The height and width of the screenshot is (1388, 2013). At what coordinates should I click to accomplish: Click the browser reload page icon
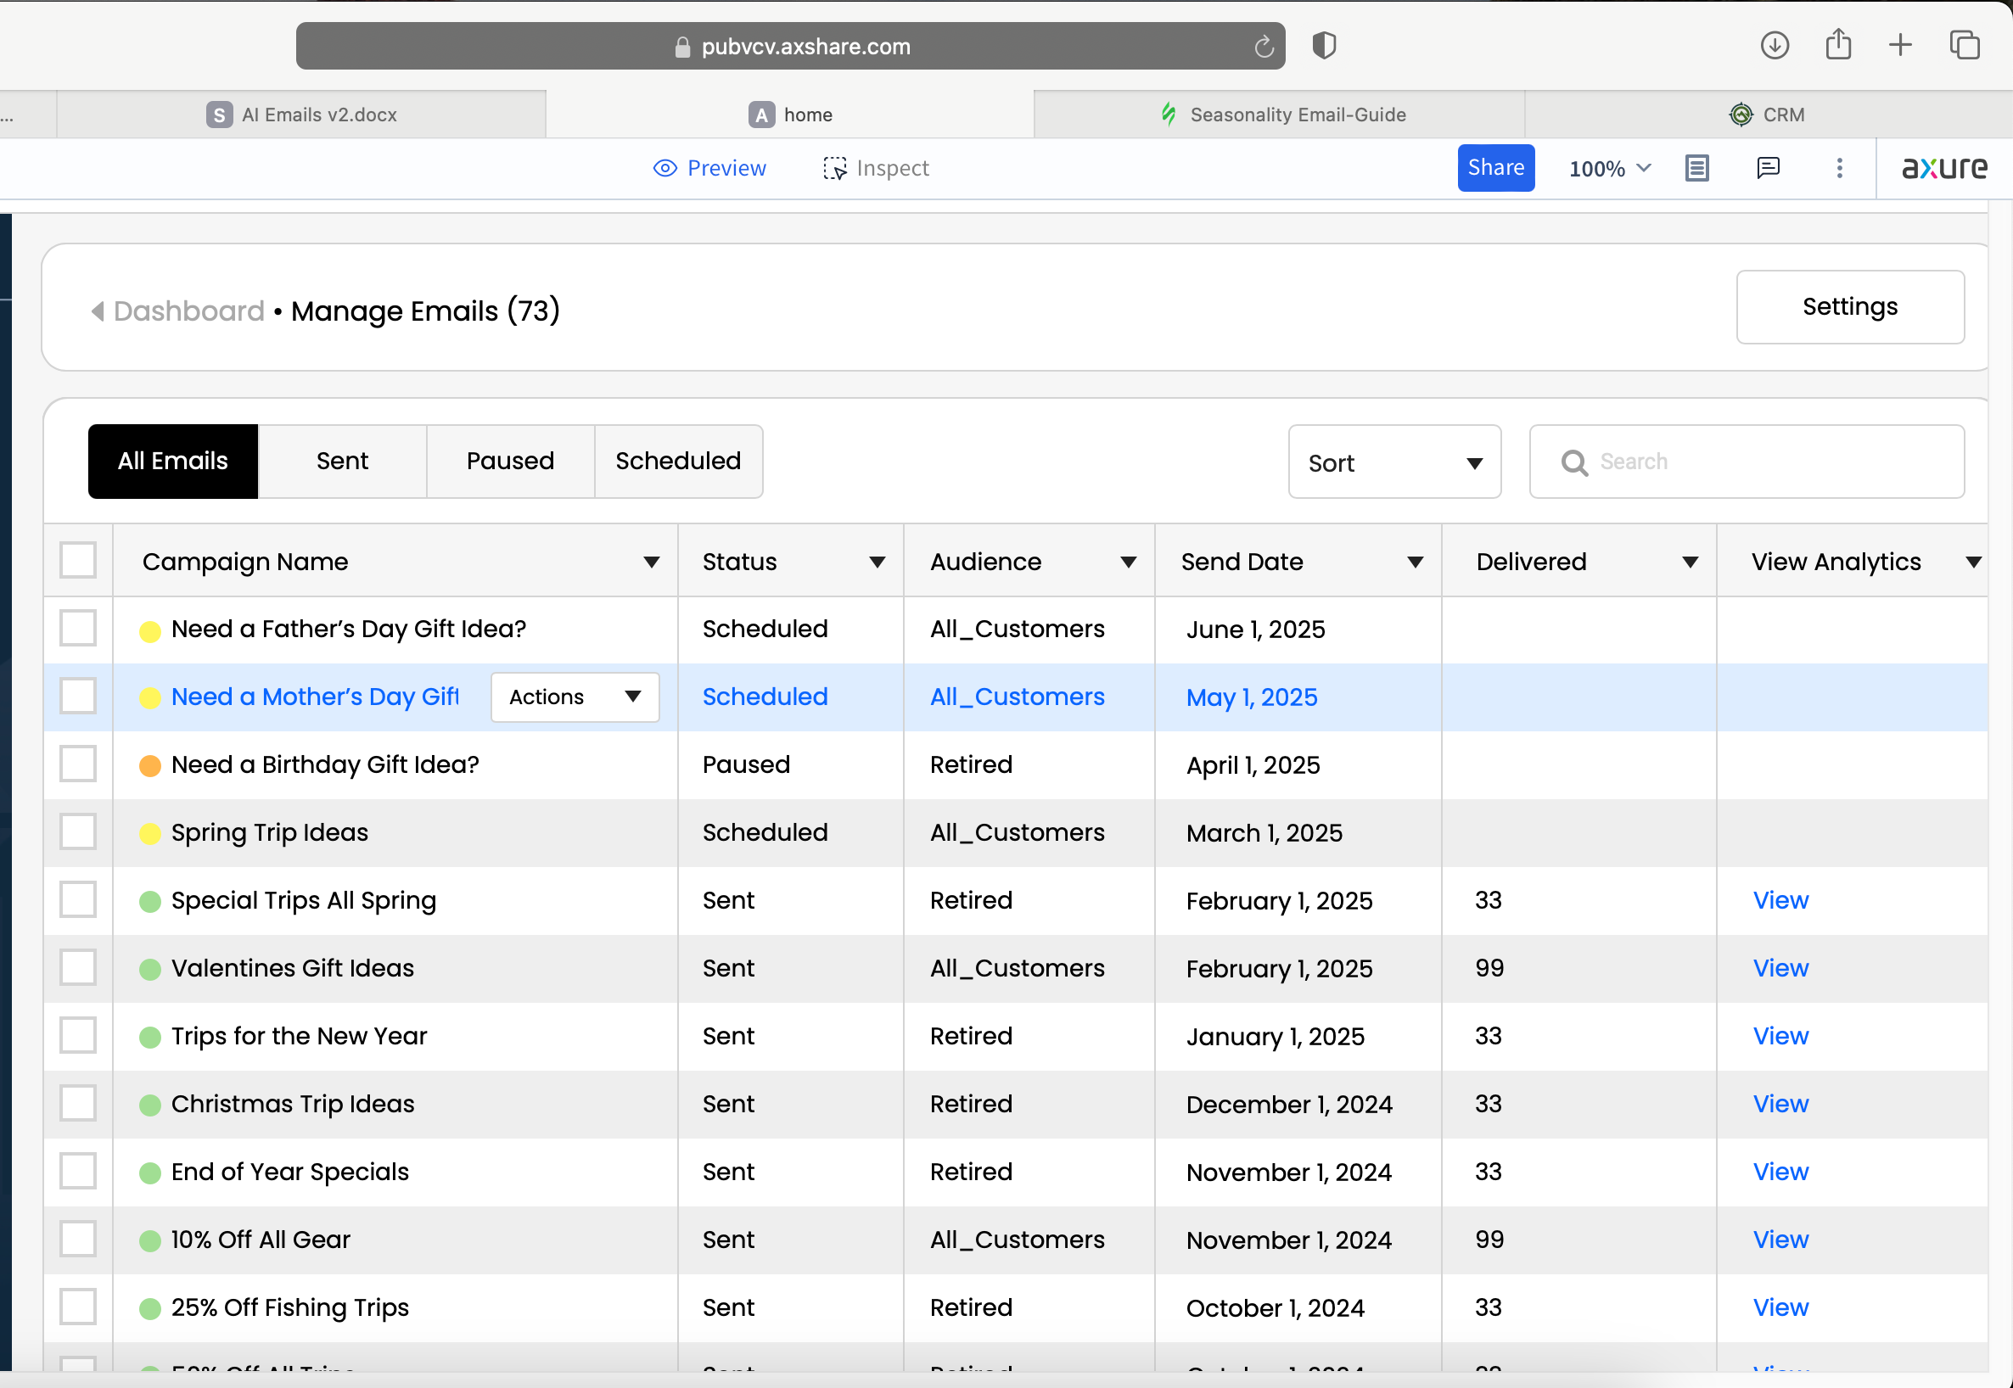click(1263, 46)
